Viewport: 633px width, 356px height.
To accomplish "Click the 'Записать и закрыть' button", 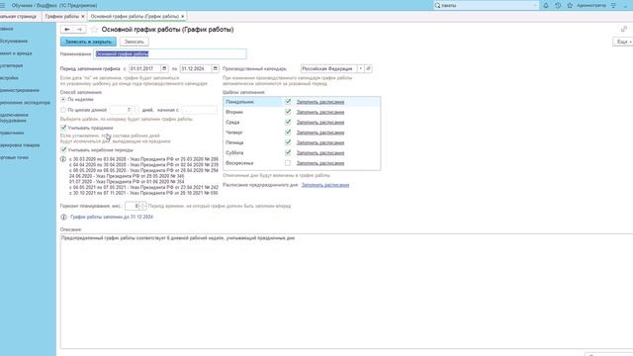I will click(88, 42).
